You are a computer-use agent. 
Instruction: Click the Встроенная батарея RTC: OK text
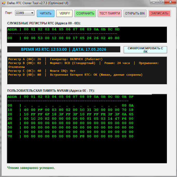click(74, 75)
